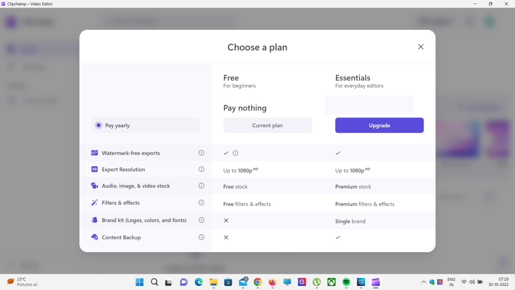Open the Windows Start menu
Viewport: 515px width, 290px height.
coord(140,282)
